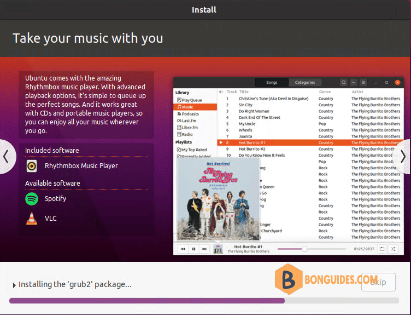Click the playback position slider handle
The height and width of the screenshot is (315, 411).
(304, 249)
